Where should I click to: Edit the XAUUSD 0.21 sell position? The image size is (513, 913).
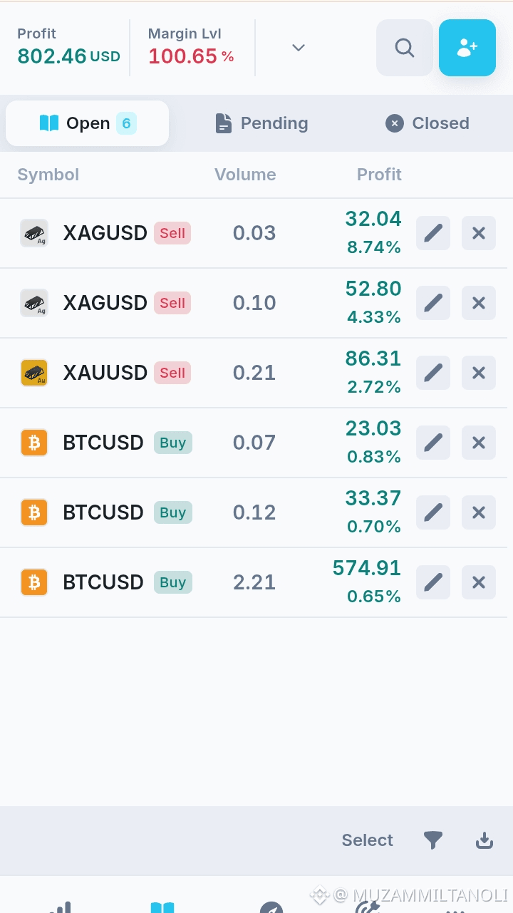(433, 373)
